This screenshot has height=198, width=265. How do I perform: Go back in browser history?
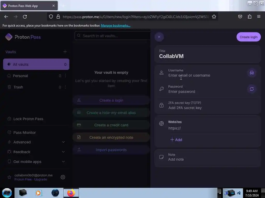(6, 17)
